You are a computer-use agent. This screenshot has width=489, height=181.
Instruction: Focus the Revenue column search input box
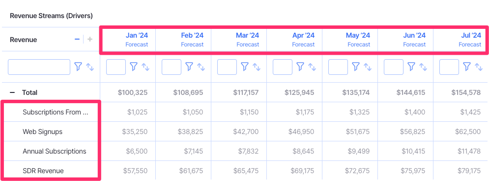[x=39, y=67]
